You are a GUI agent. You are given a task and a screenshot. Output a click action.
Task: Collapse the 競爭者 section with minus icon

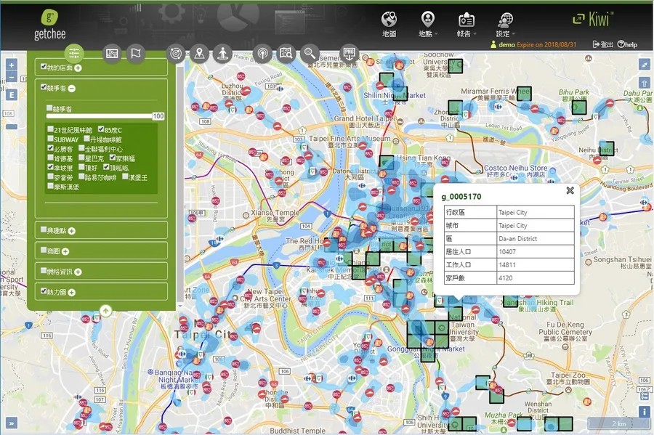(x=72, y=89)
